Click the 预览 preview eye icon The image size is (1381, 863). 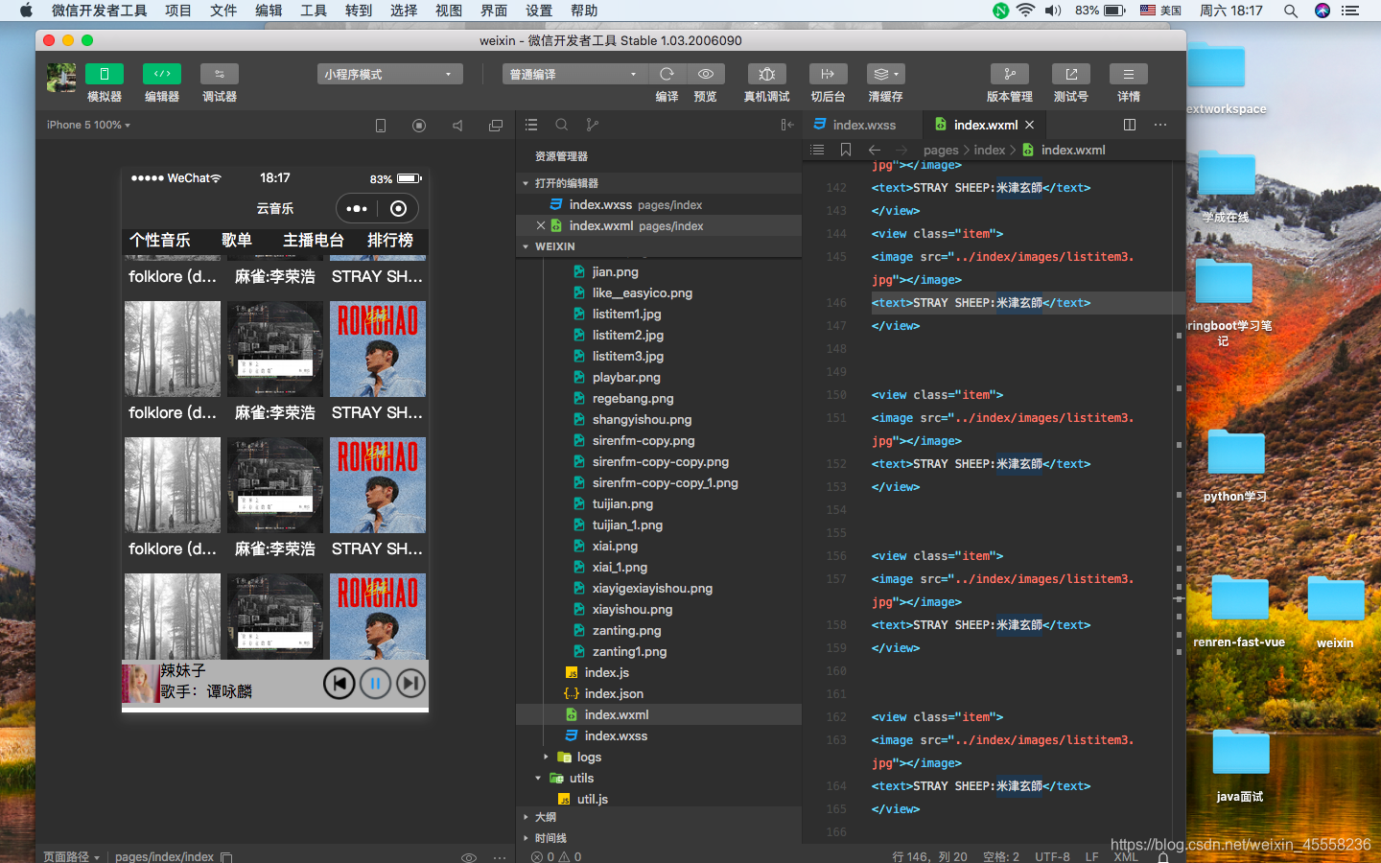(706, 74)
